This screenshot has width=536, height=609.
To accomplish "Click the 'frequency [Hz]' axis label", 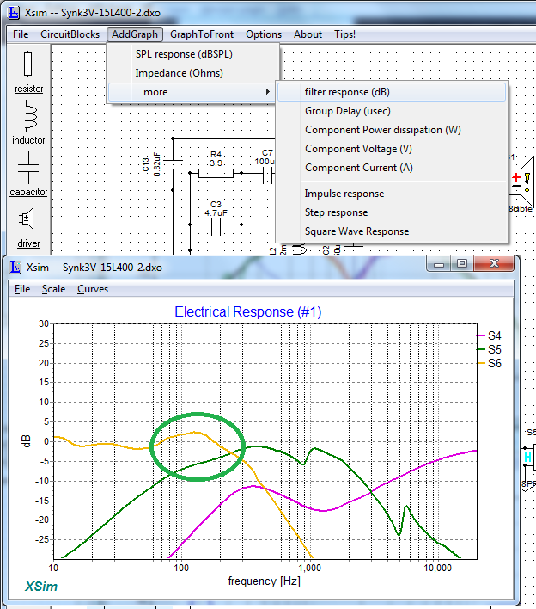I will coord(264,581).
